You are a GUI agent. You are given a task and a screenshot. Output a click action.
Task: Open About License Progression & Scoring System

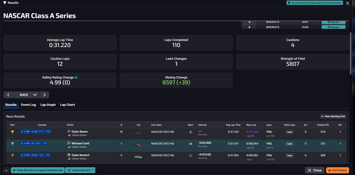click(314, 3)
